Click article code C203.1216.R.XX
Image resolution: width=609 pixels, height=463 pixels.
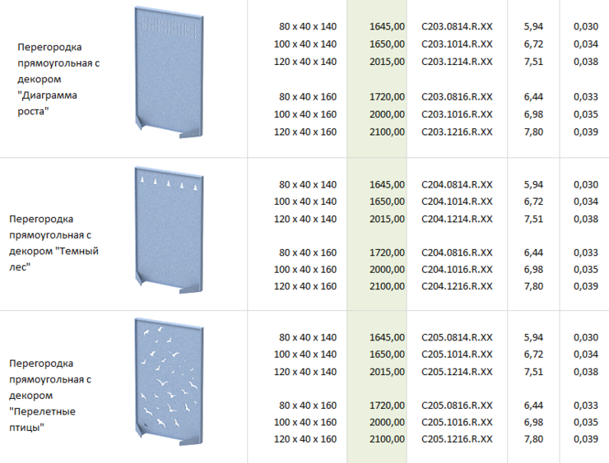coord(457,132)
